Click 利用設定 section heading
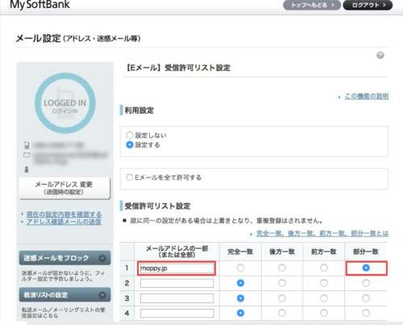This screenshot has height=325, width=403. [x=139, y=110]
